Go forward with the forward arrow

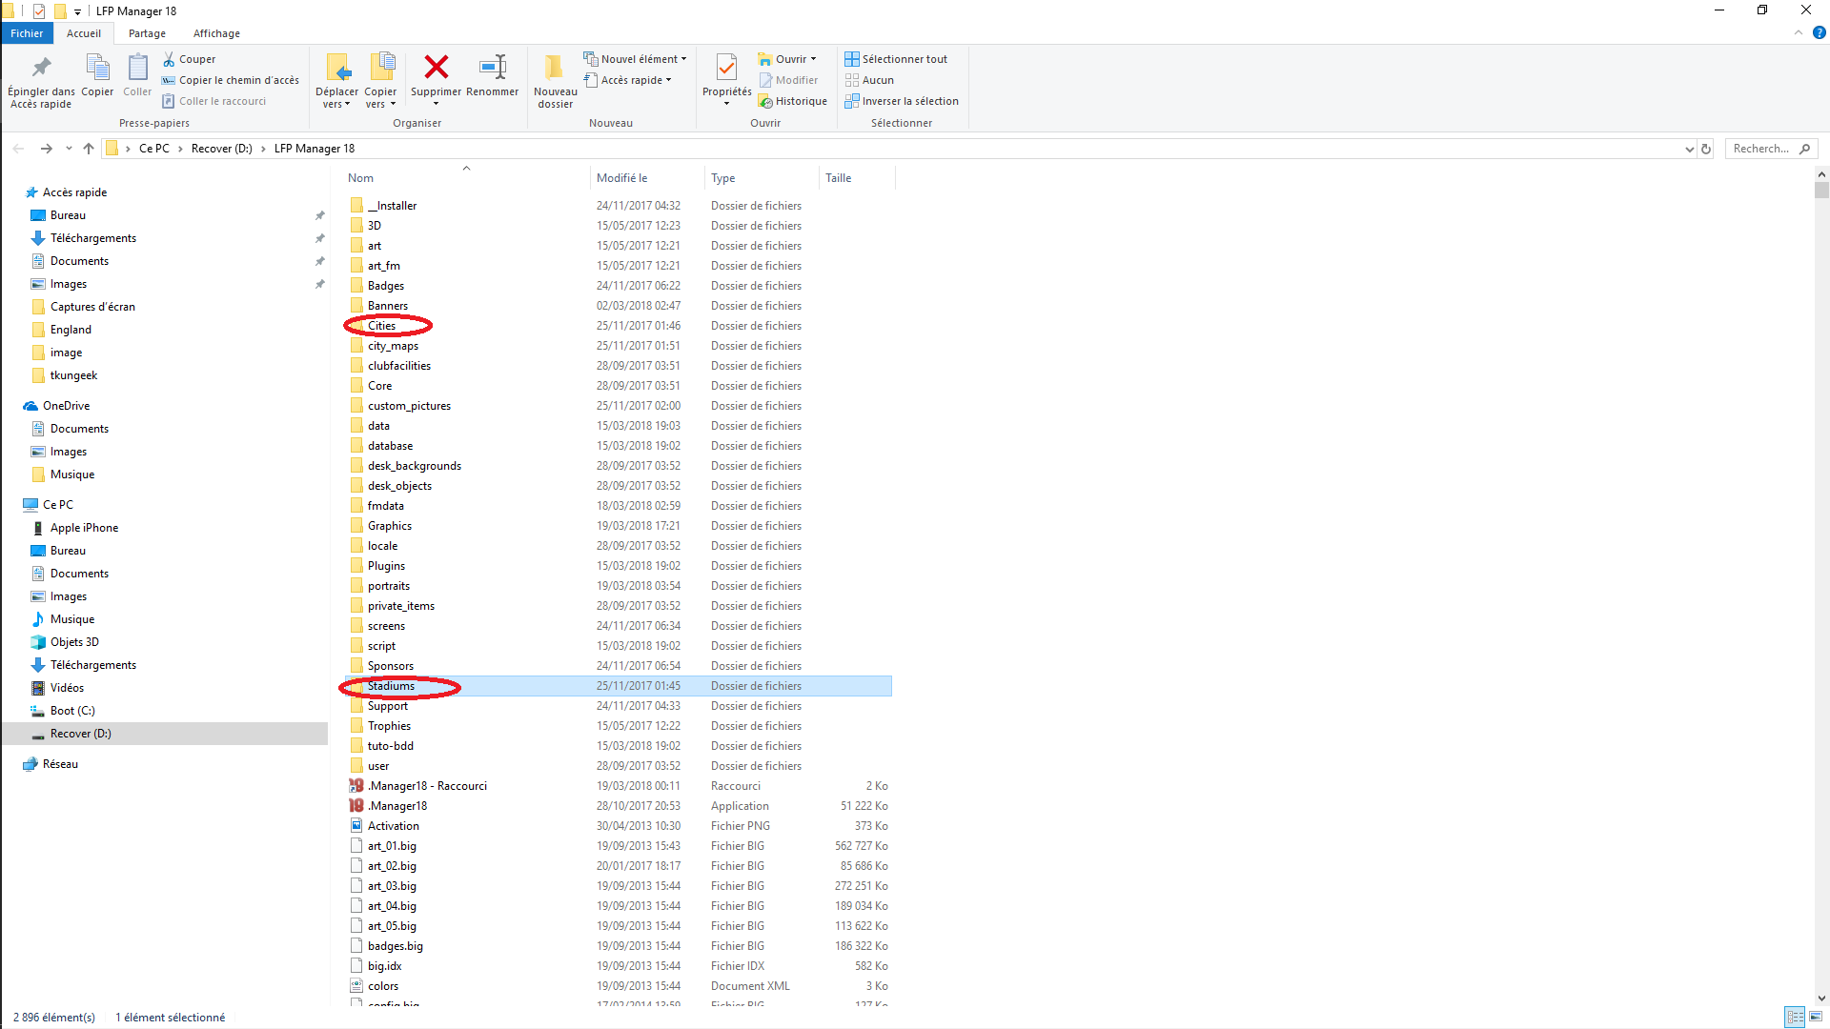click(46, 149)
